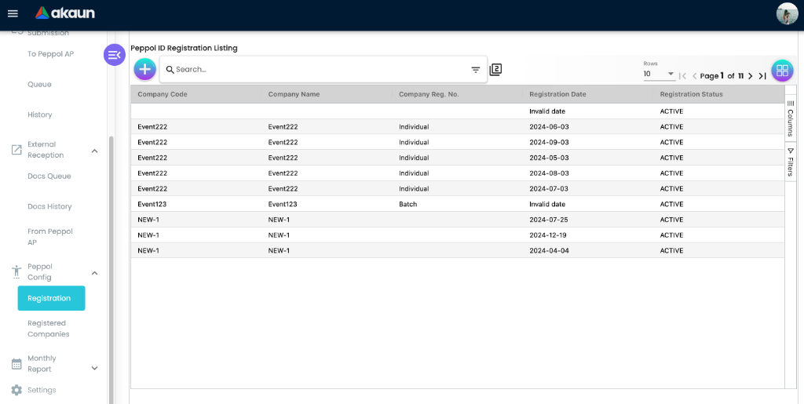This screenshot has width=804, height=404.
Task: Click the multi-select pages icon
Action: tap(495, 70)
